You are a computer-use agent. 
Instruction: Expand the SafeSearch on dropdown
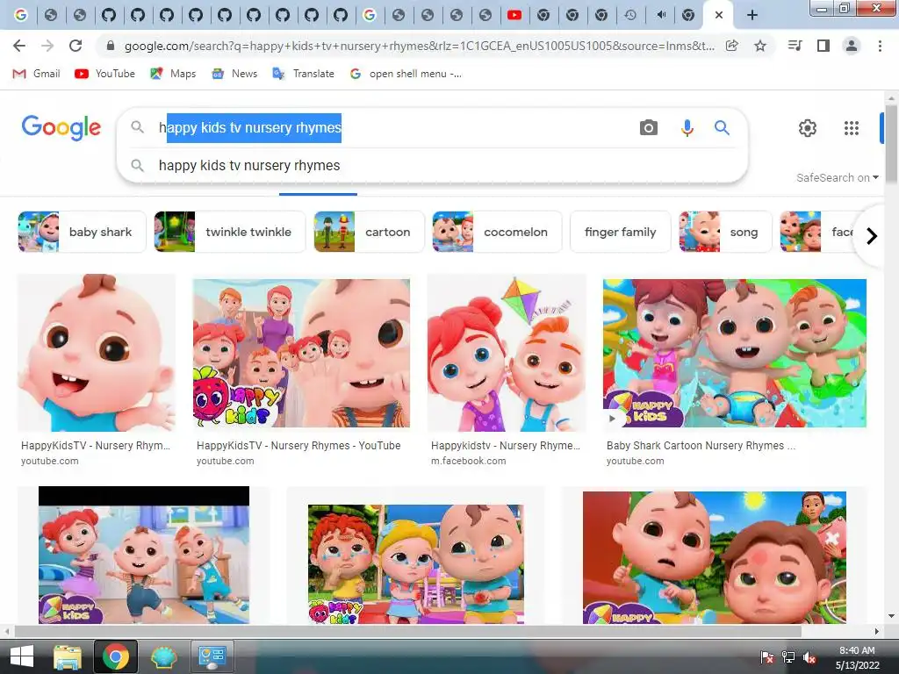(x=837, y=177)
